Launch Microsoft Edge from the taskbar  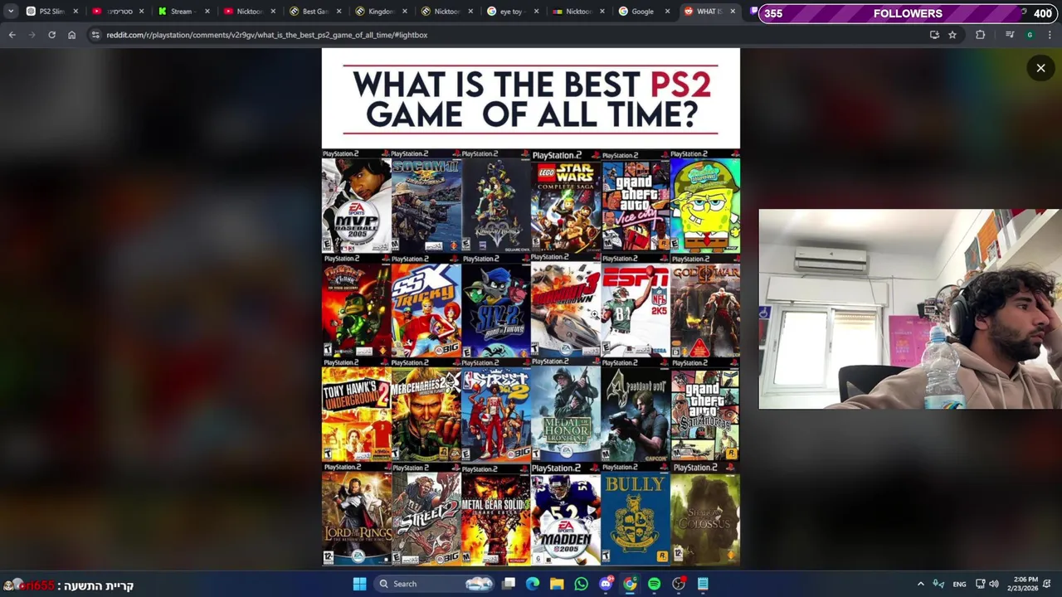[x=533, y=584]
